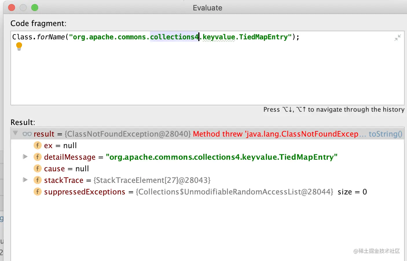Click the field icon next to stackTrace

(x=38, y=180)
